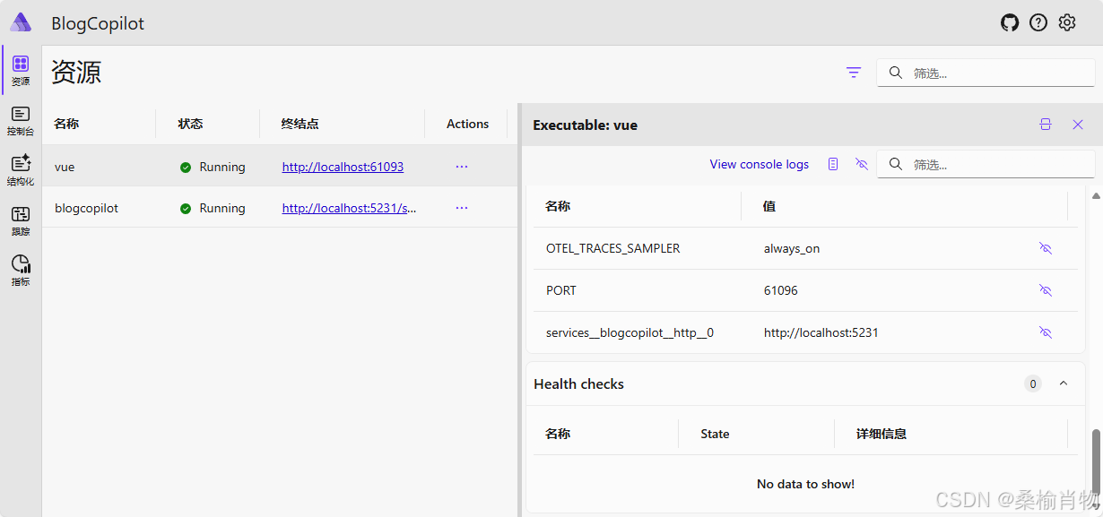Screen dimensions: 1103x517
Task: Reveal the services__blogcopilot__http__0 value
Action: tap(1045, 332)
